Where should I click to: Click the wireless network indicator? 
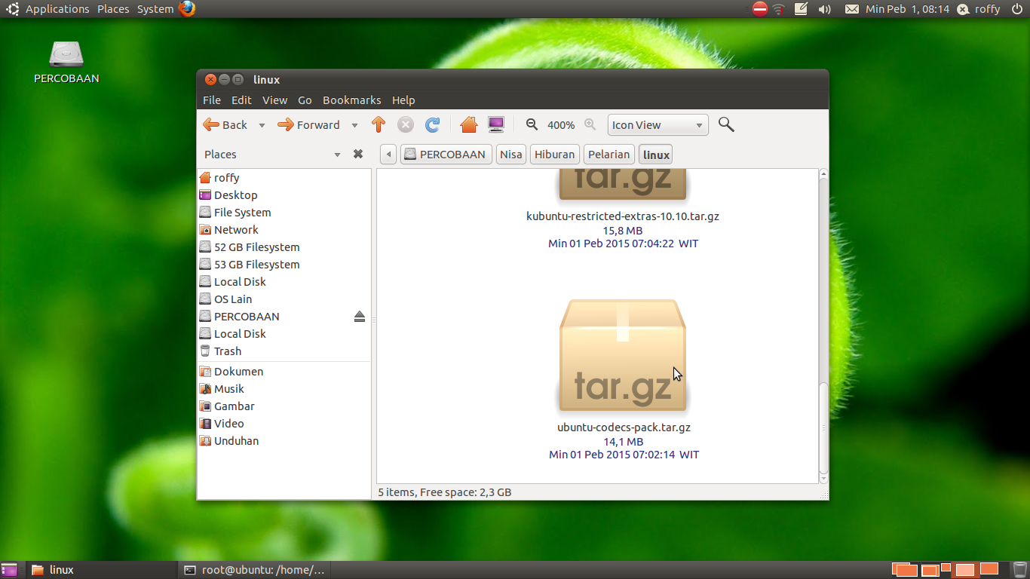[x=779, y=9]
